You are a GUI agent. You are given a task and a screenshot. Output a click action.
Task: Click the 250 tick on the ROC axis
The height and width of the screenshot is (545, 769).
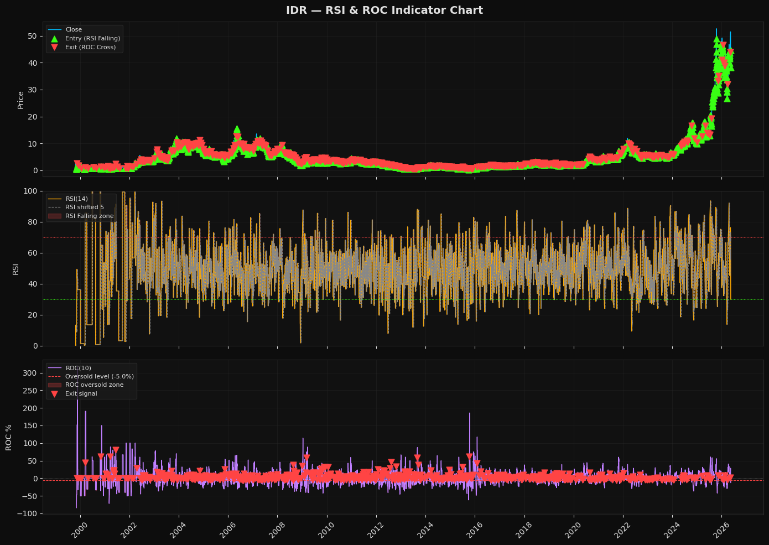30,391
